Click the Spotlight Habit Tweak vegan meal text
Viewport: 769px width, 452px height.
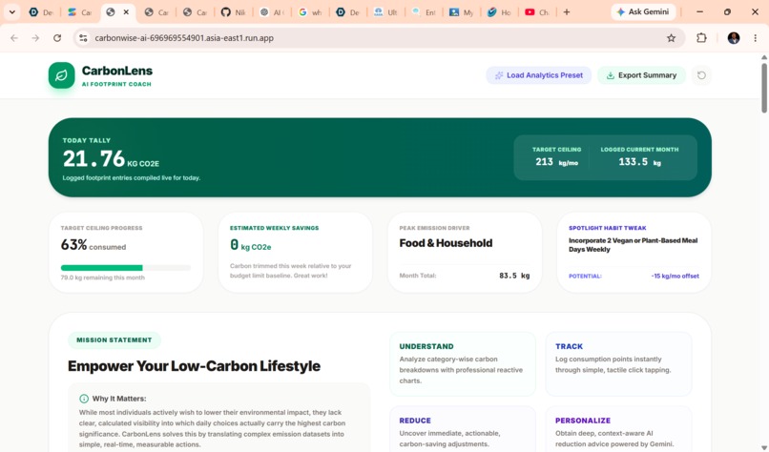633,245
